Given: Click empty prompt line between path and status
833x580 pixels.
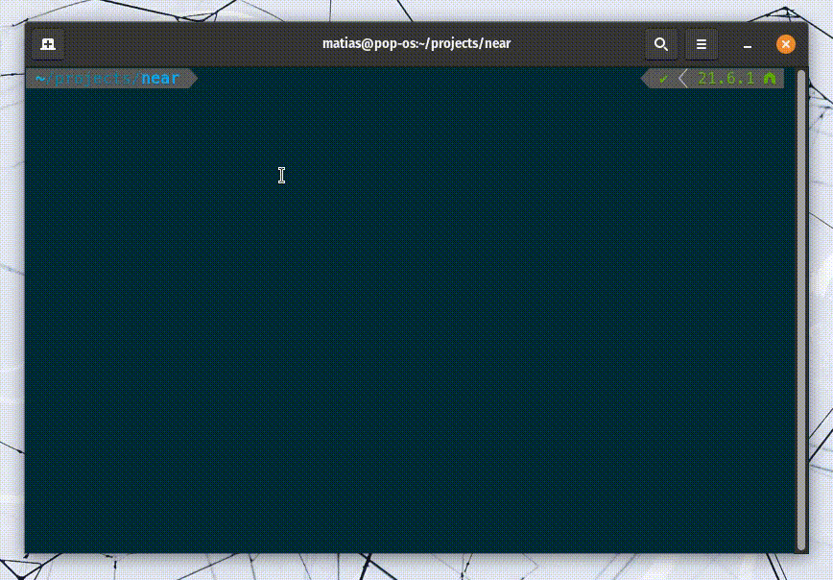Looking at the screenshot, I should point(413,79).
